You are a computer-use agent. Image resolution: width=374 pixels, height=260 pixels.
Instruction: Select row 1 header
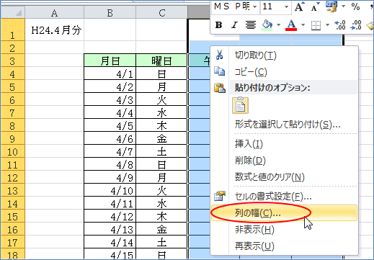(x=12, y=30)
